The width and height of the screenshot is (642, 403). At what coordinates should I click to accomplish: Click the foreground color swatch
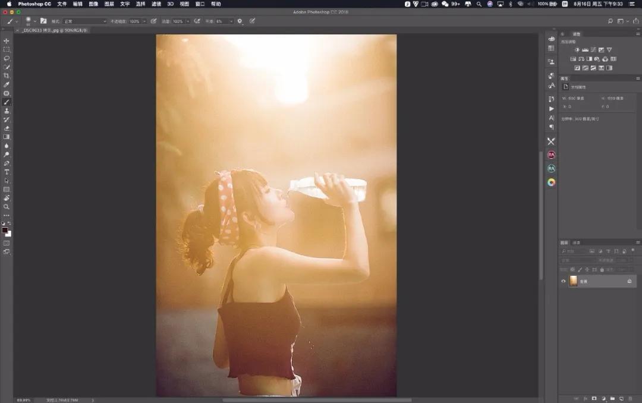[x=5, y=230]
